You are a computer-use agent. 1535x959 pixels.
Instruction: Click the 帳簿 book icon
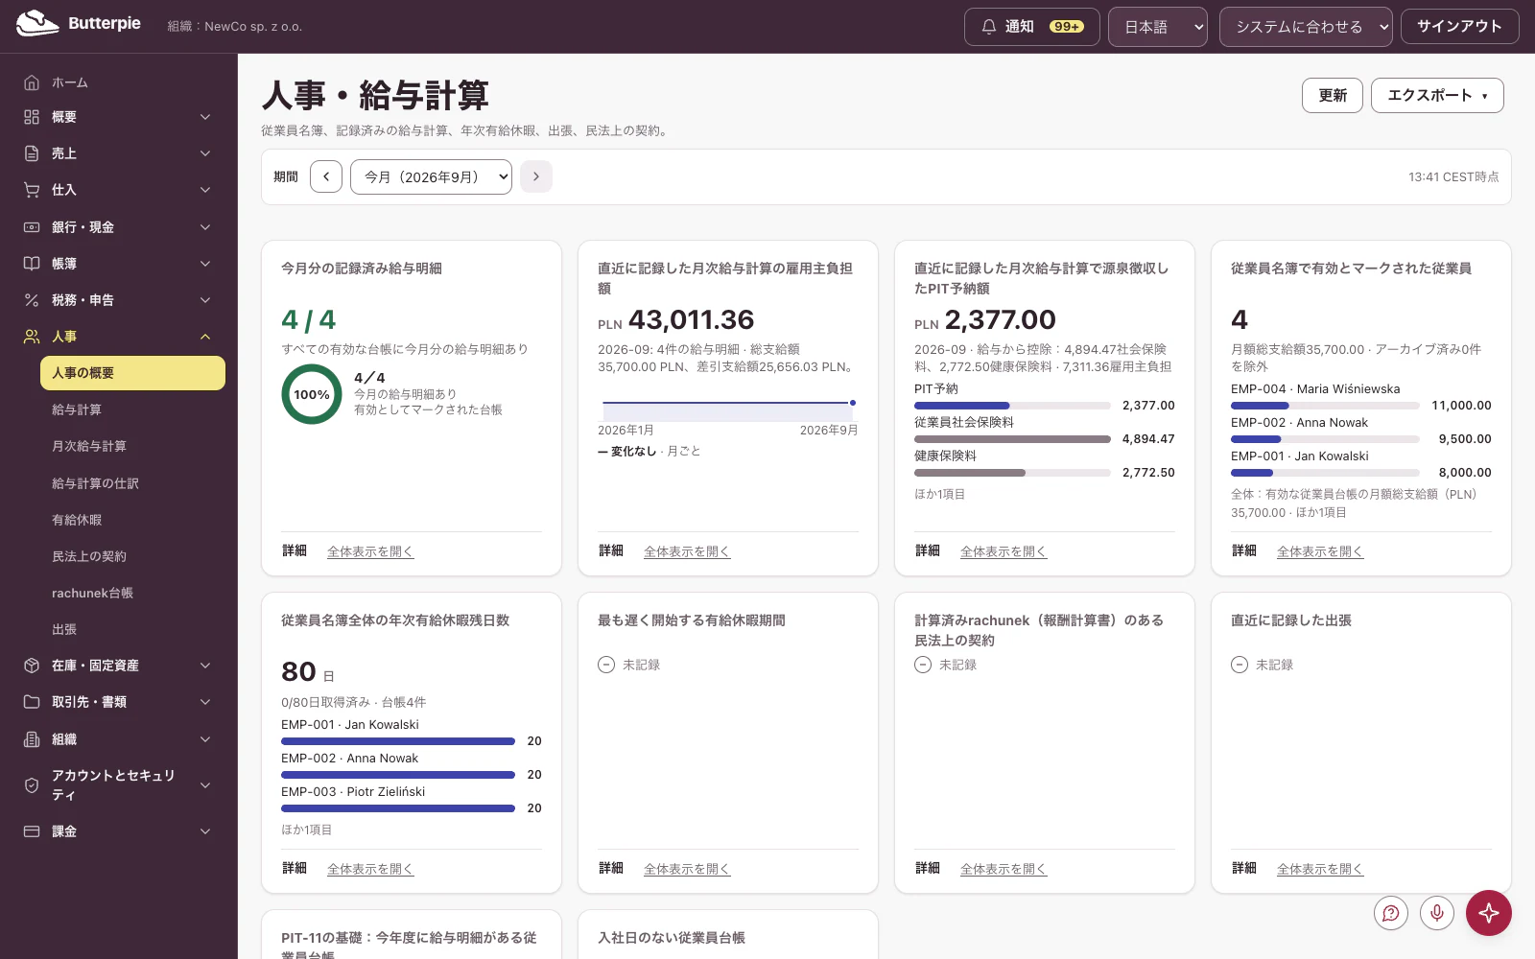(x=32, y=264)
